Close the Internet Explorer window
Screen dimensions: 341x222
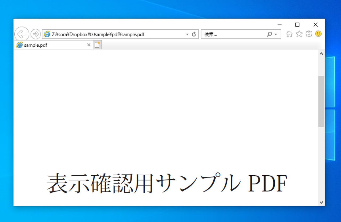click(315, 25)
